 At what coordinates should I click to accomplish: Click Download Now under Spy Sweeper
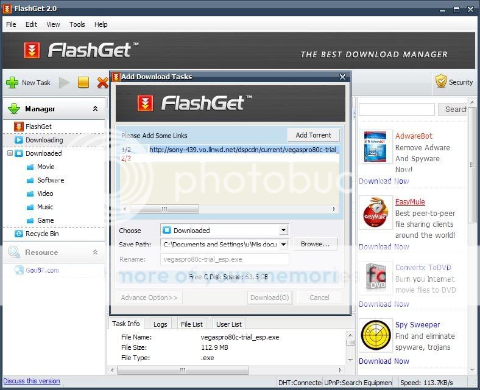click(x=384, y=361)
